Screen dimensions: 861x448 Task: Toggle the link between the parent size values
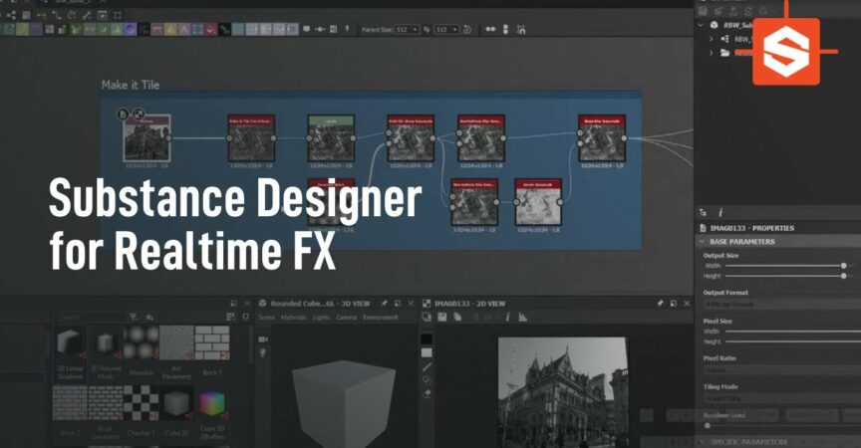(427, 30)
